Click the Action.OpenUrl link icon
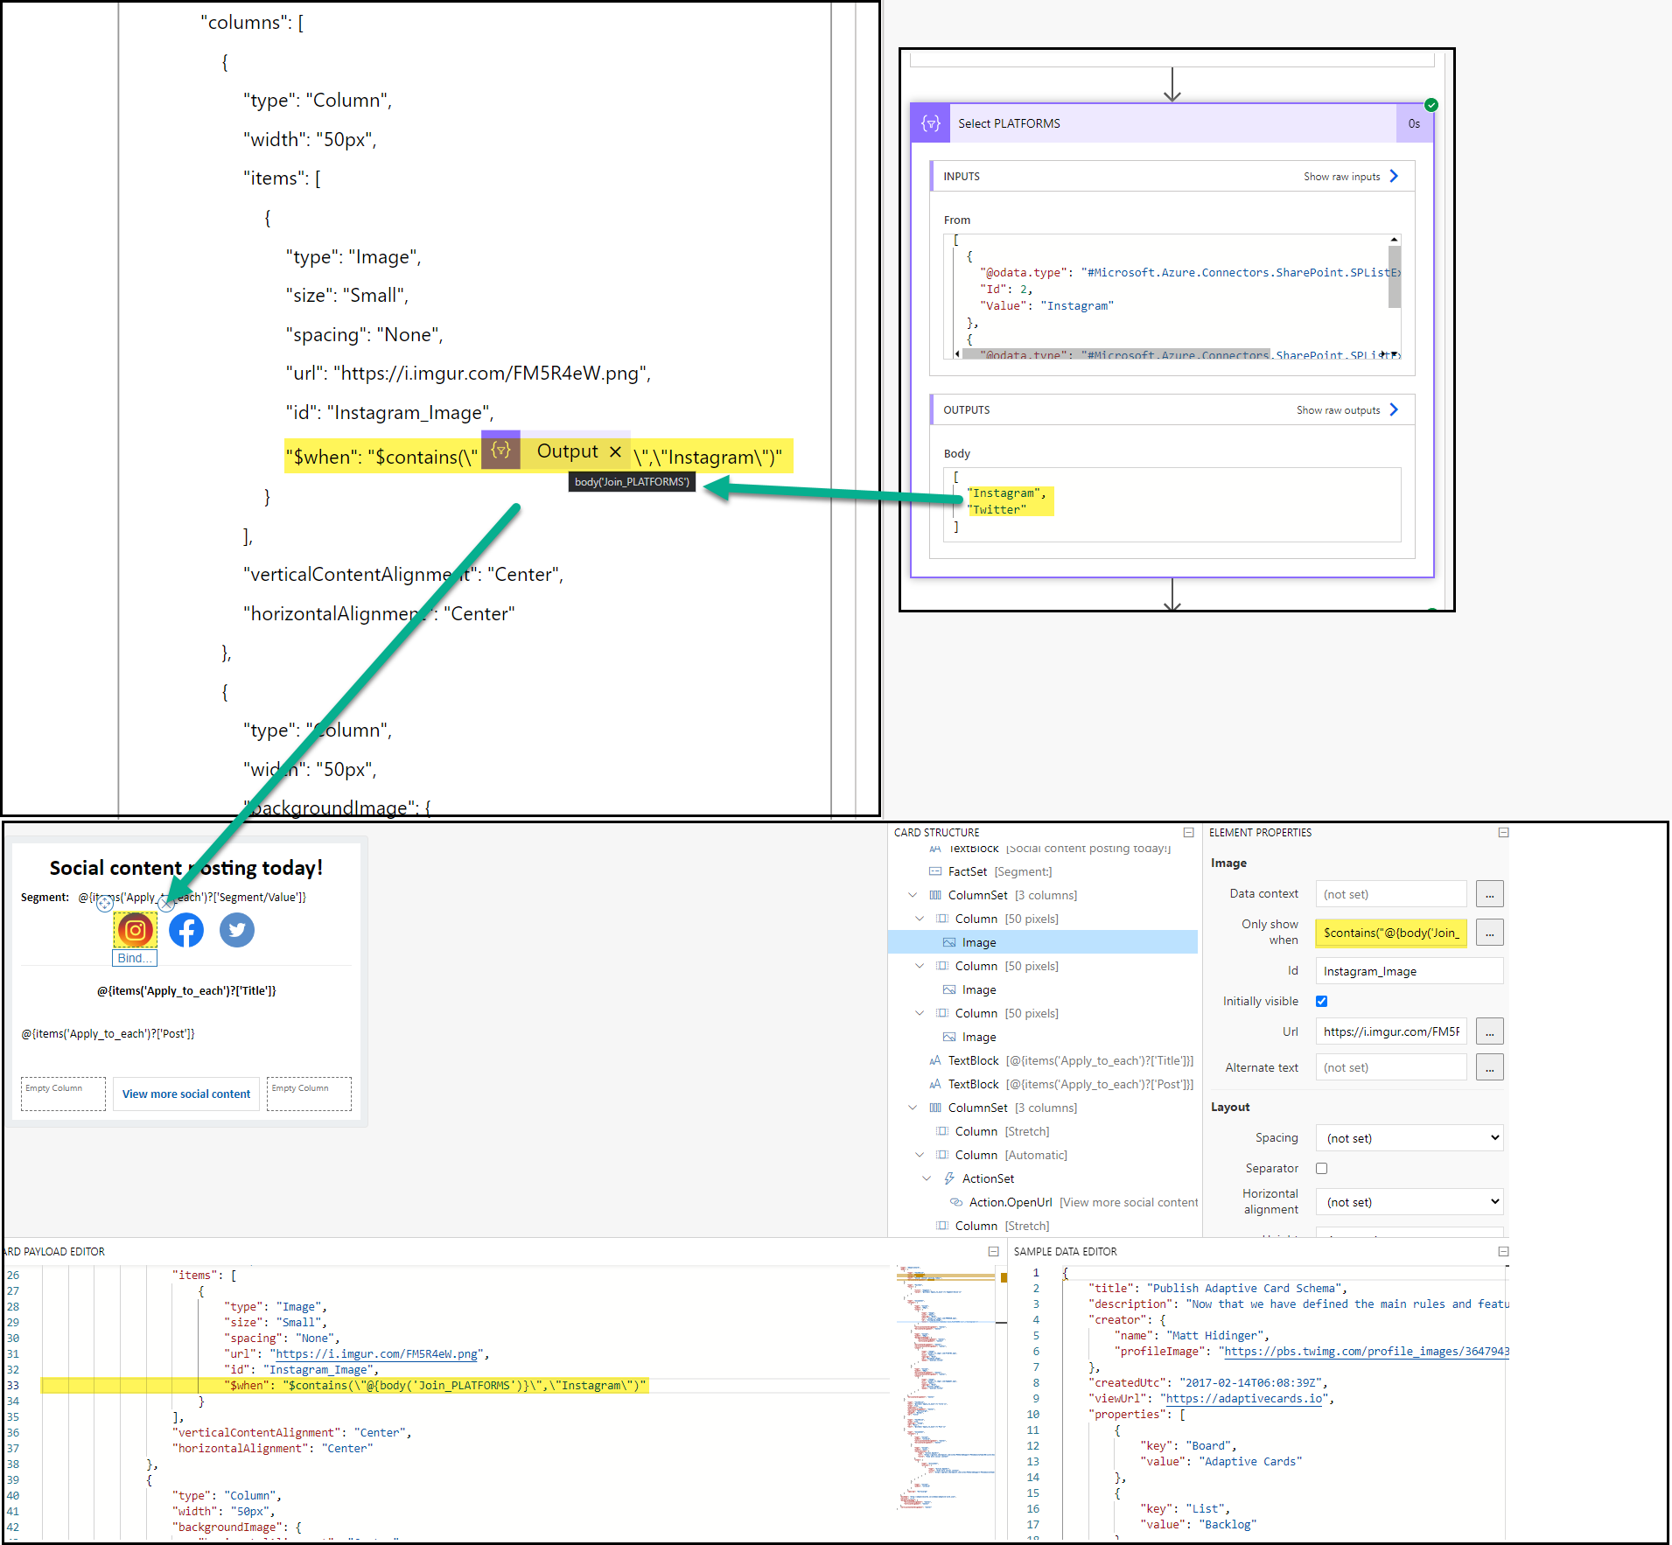Screen dimensions: 1672x1545 pyautogui.click(x=955, y=1202)
